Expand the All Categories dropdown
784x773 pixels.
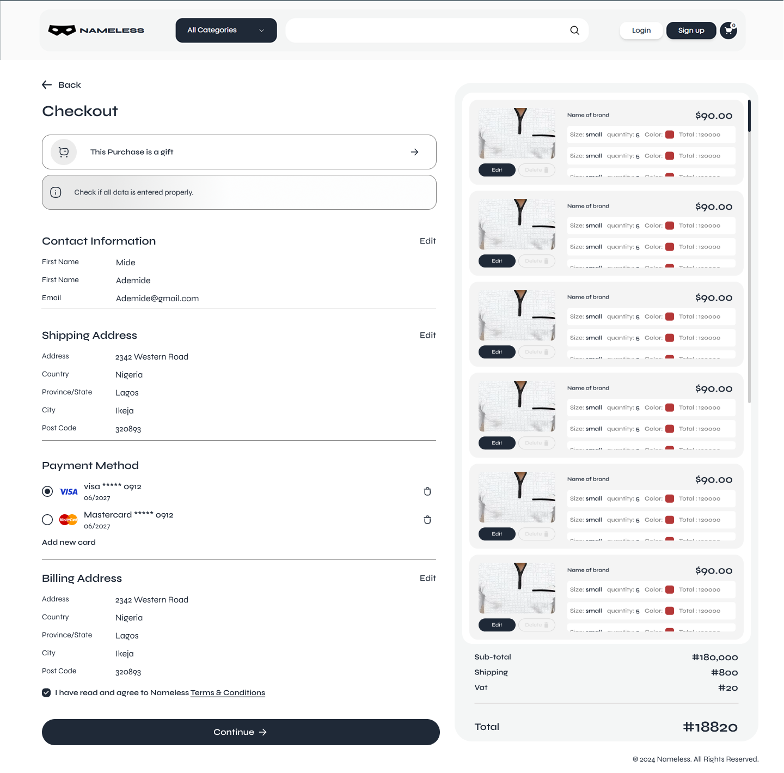click(226, 31)
